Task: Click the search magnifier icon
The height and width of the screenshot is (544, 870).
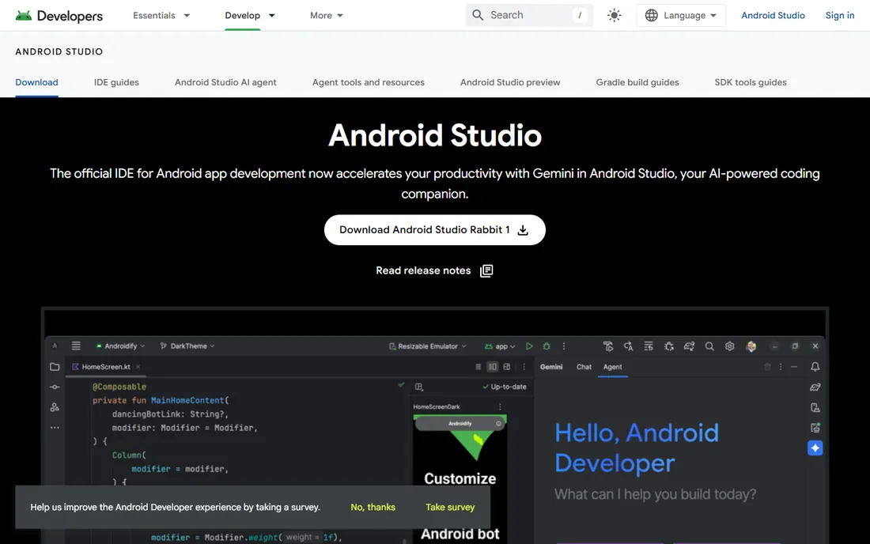Action: pyautogui.click(x=478, y=15)
